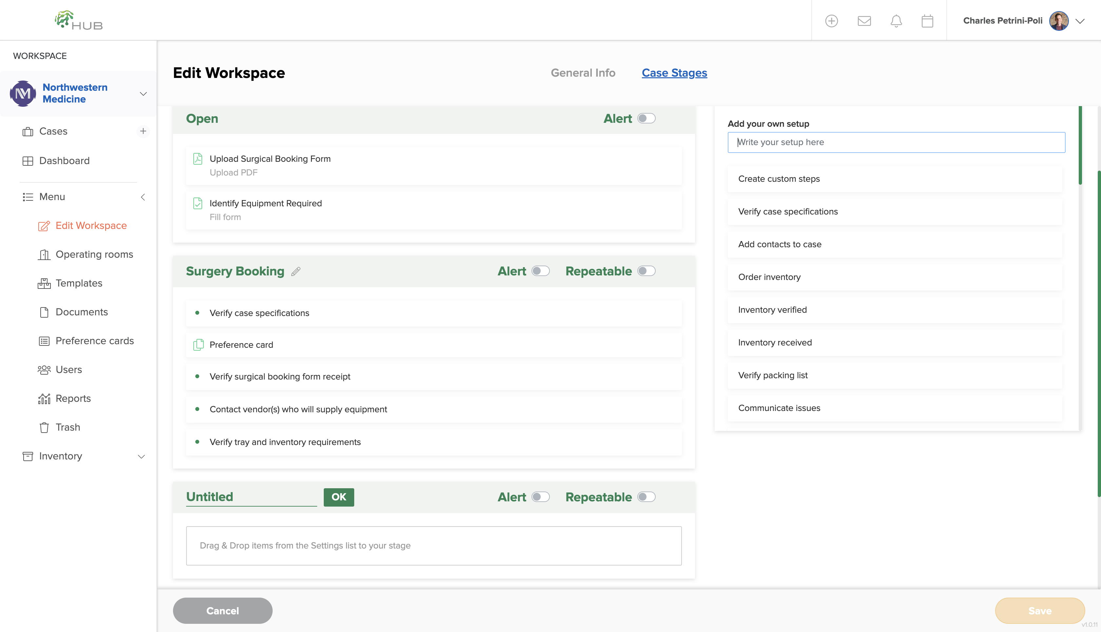Click the Reports chart icon
1101x632 pixels.
(44, 399)
